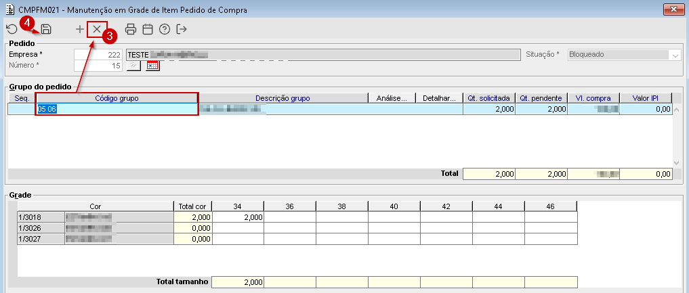Add a new record with plus icon
This screenshot has height=293, width=689.
coord(79,29)
